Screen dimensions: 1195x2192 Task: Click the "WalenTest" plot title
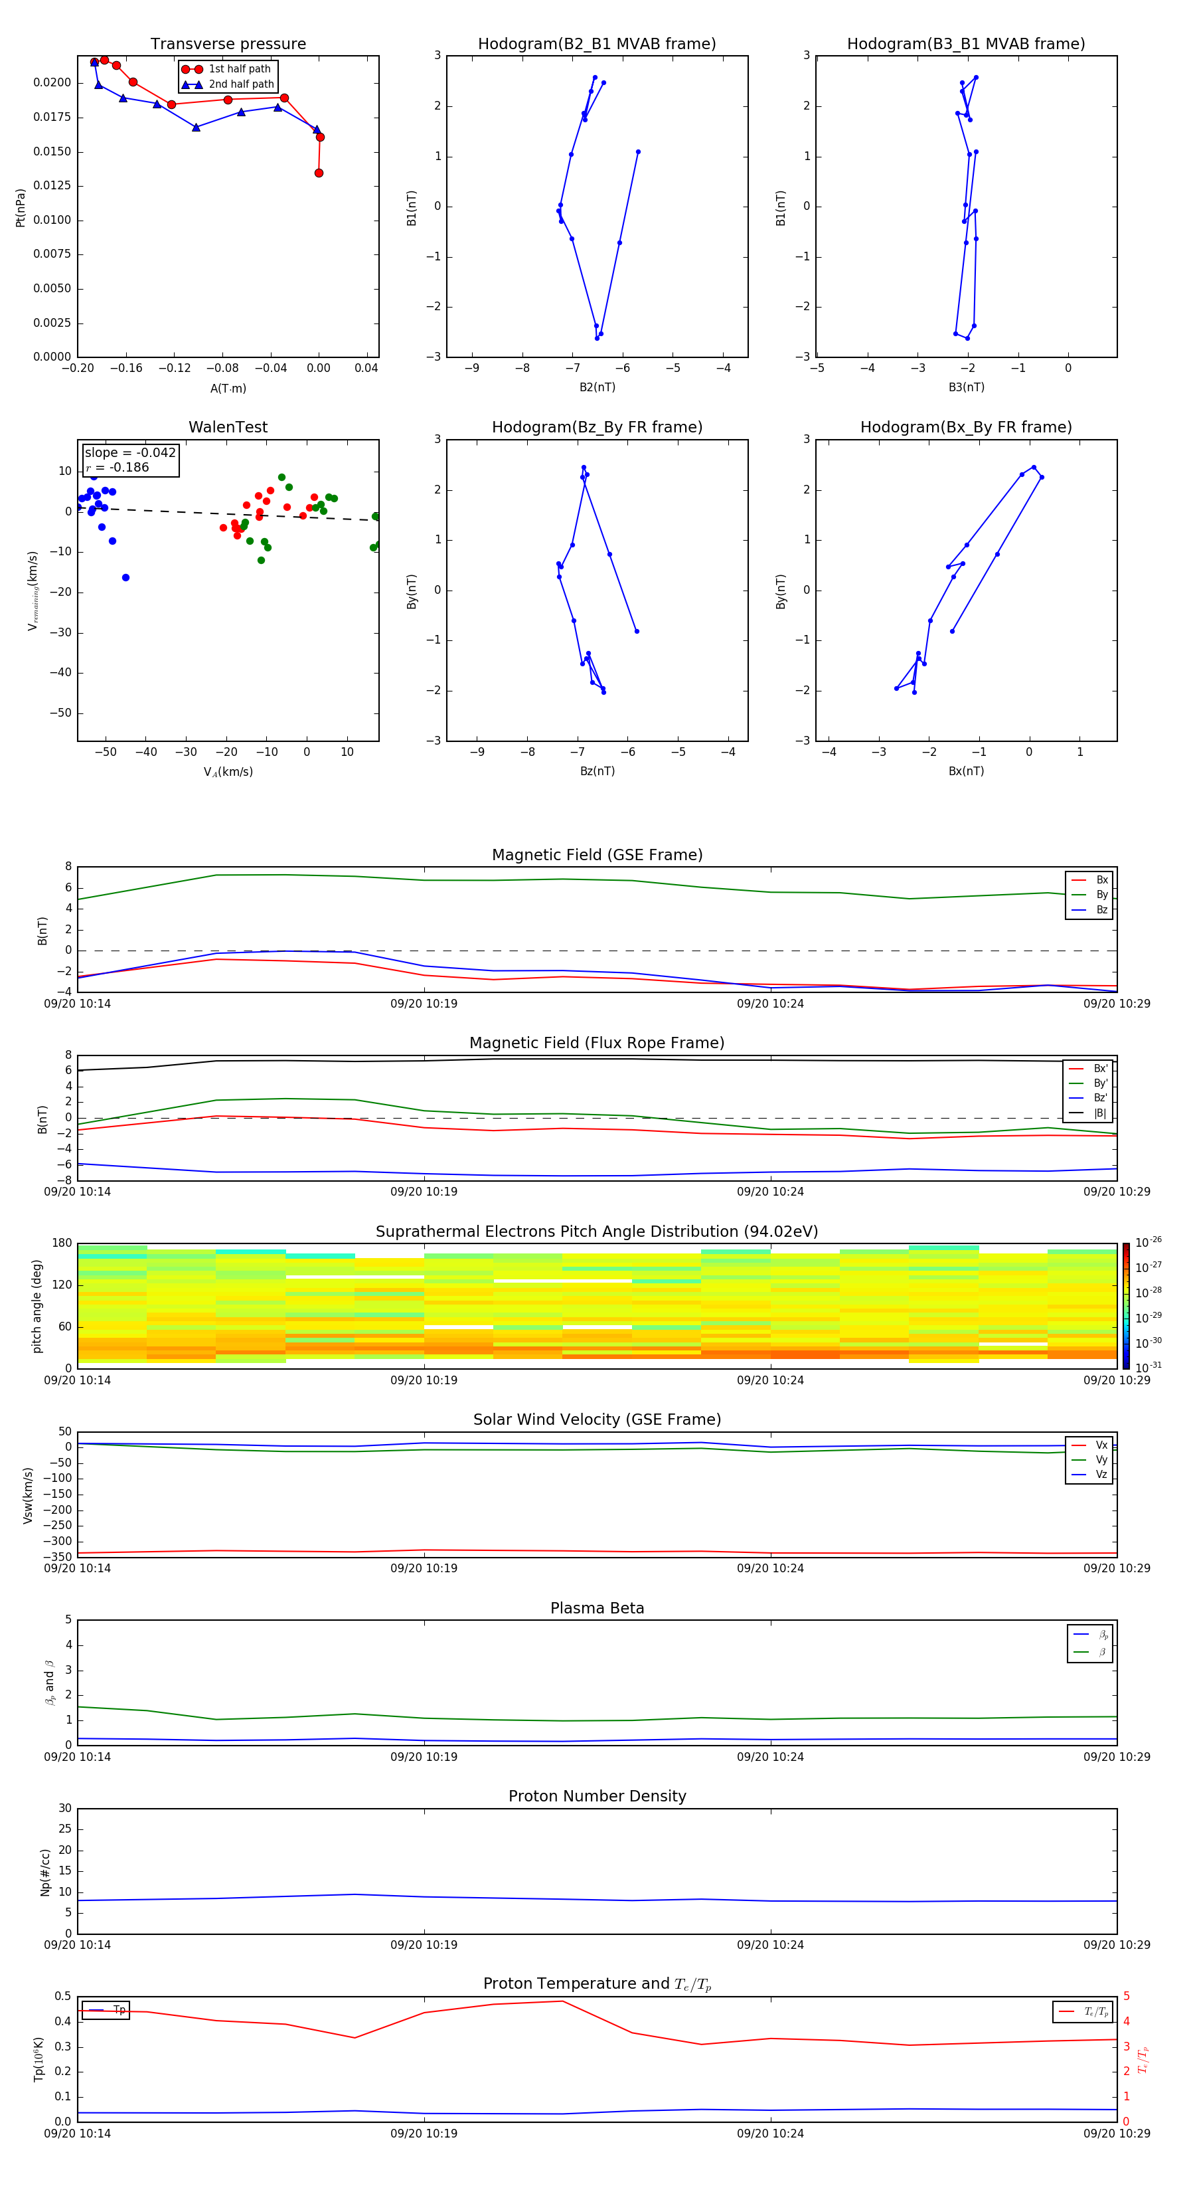coord(228,427)
